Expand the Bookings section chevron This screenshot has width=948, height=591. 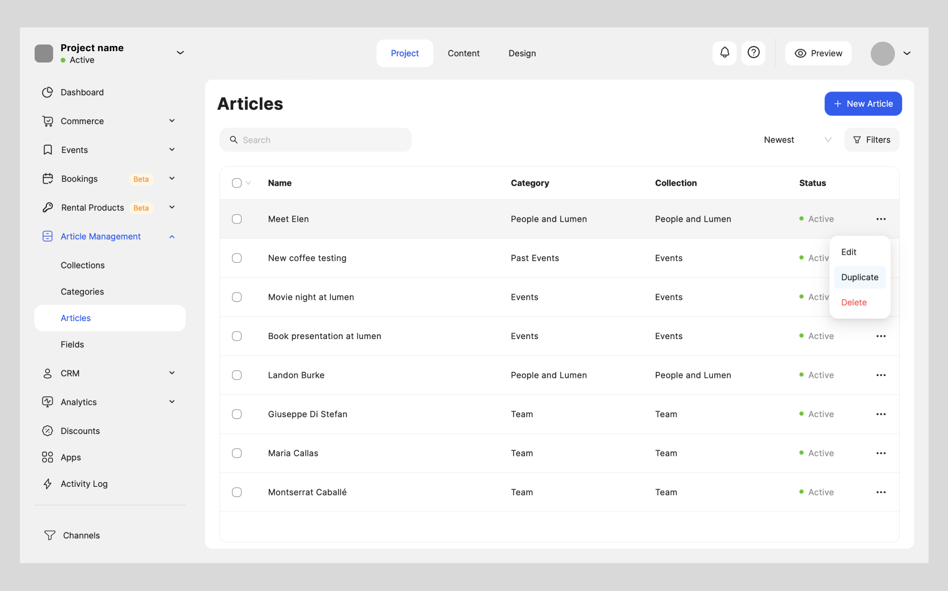pos(172,179)
